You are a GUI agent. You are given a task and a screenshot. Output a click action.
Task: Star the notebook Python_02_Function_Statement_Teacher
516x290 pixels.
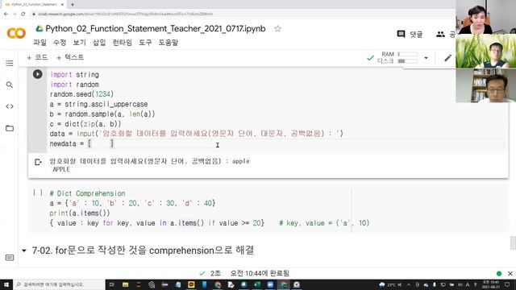[x=277, y=29]
